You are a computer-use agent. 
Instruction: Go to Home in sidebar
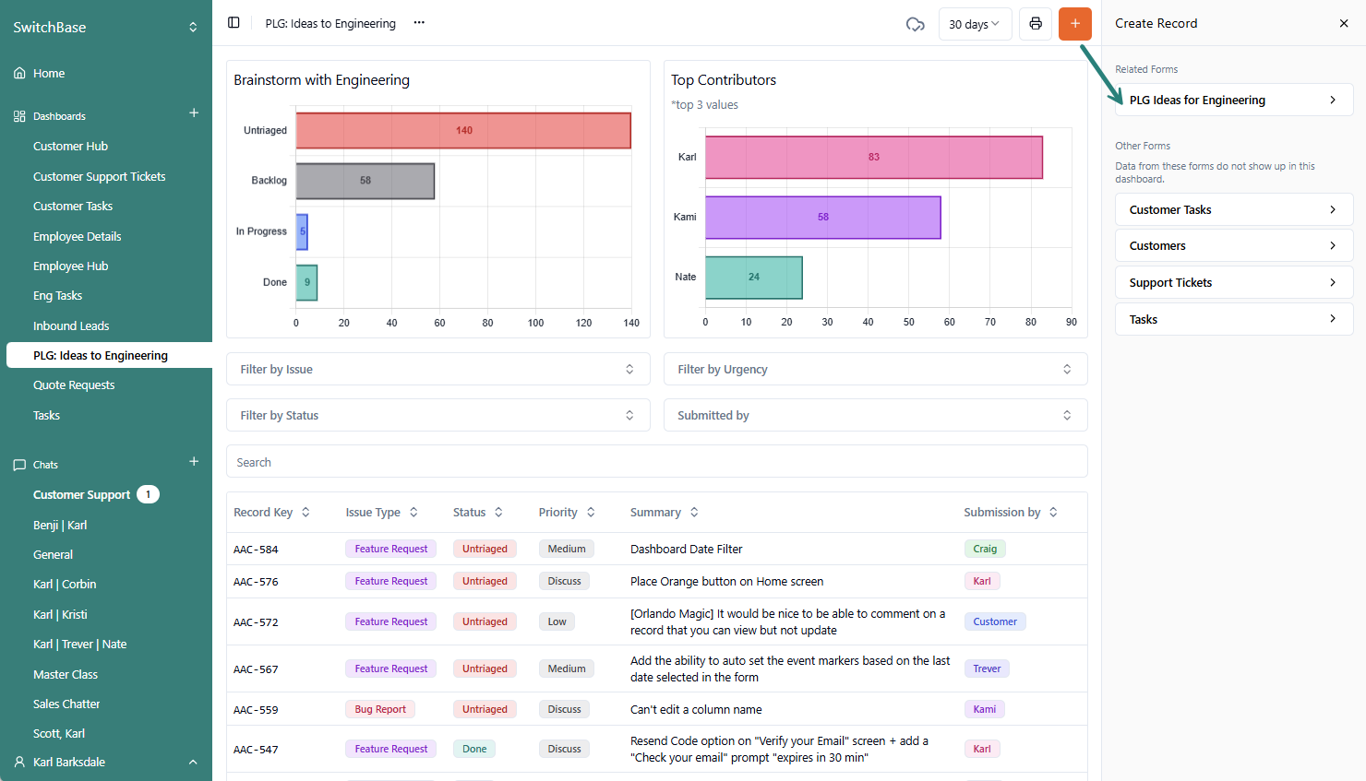[49, 74]
